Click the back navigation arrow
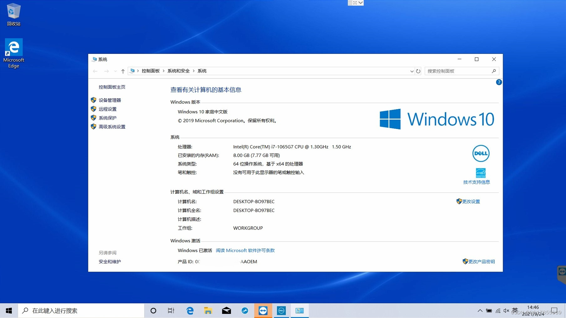Viewport: 566px width, 318px height. (95, 71)
